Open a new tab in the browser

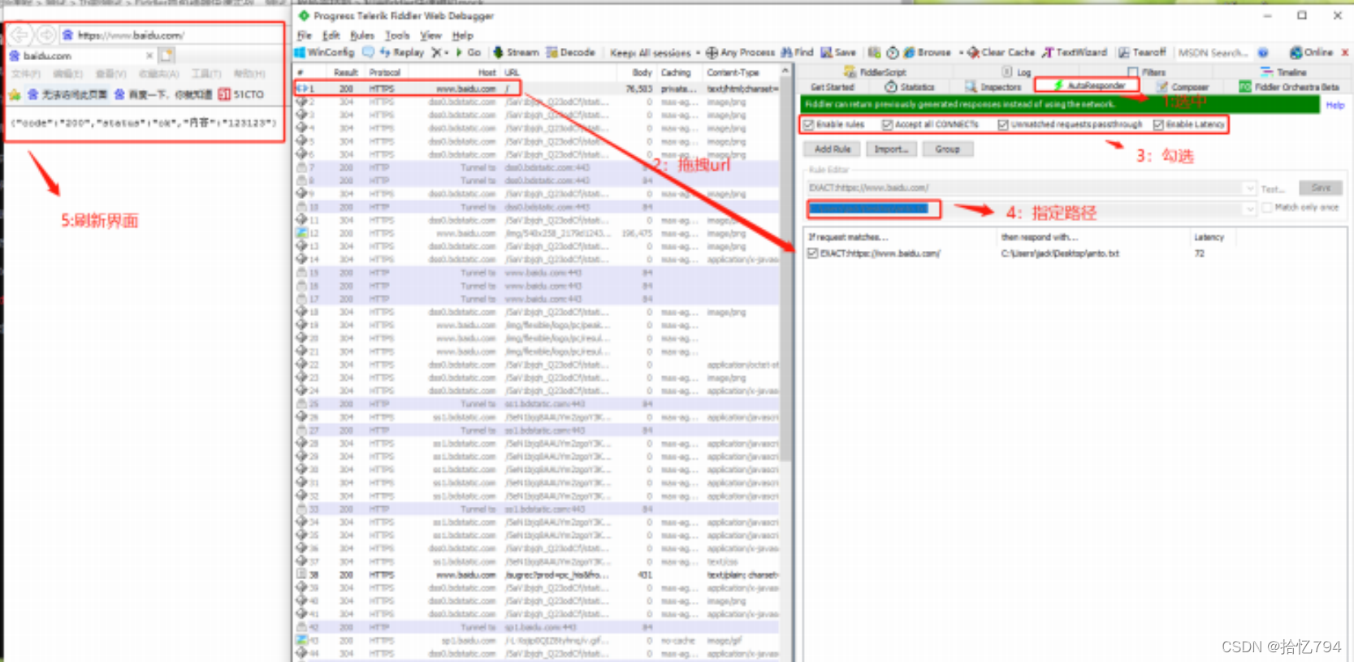(x=167, y=55)
